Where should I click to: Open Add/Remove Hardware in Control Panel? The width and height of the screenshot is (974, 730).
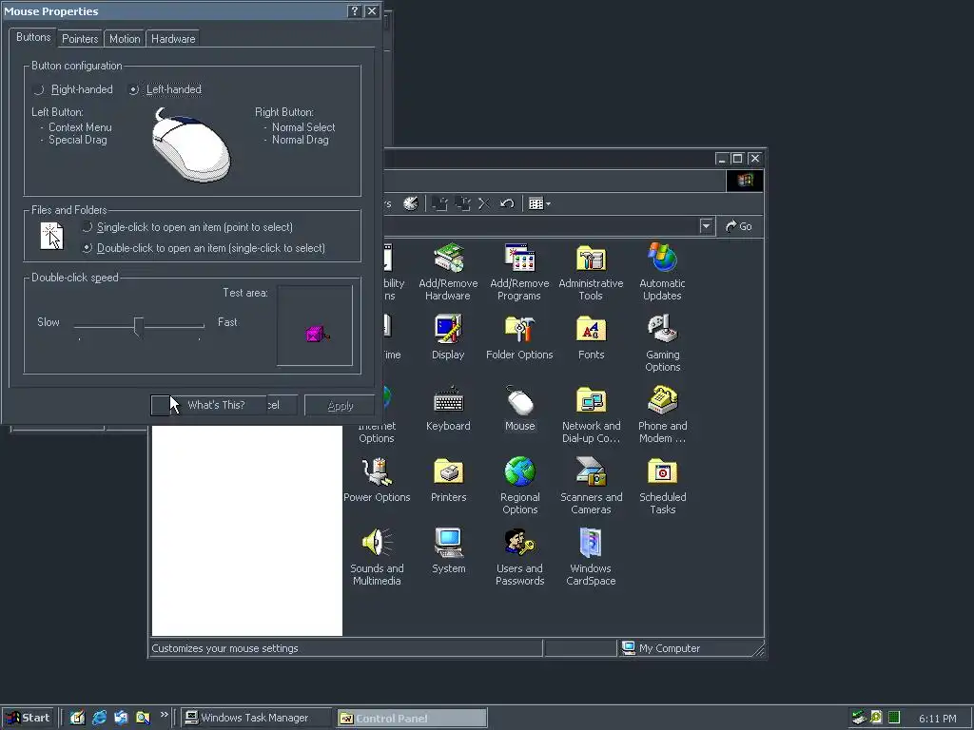[448, 272]
